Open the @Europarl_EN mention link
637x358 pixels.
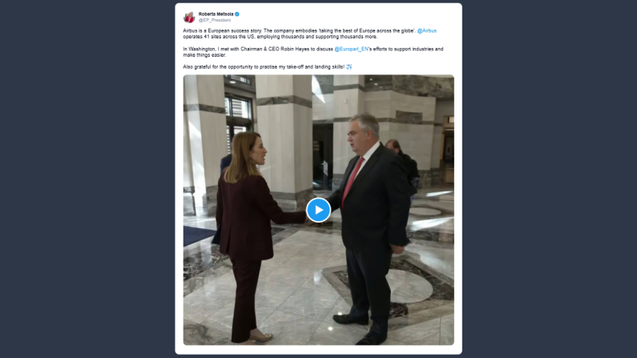click(351, 49)
